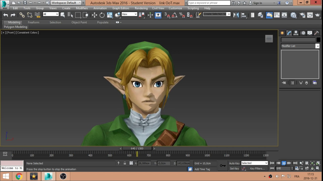The image size is (323, 181).
Task: Open the Material Editor sphere icon
Action: [x=293, y=15]
